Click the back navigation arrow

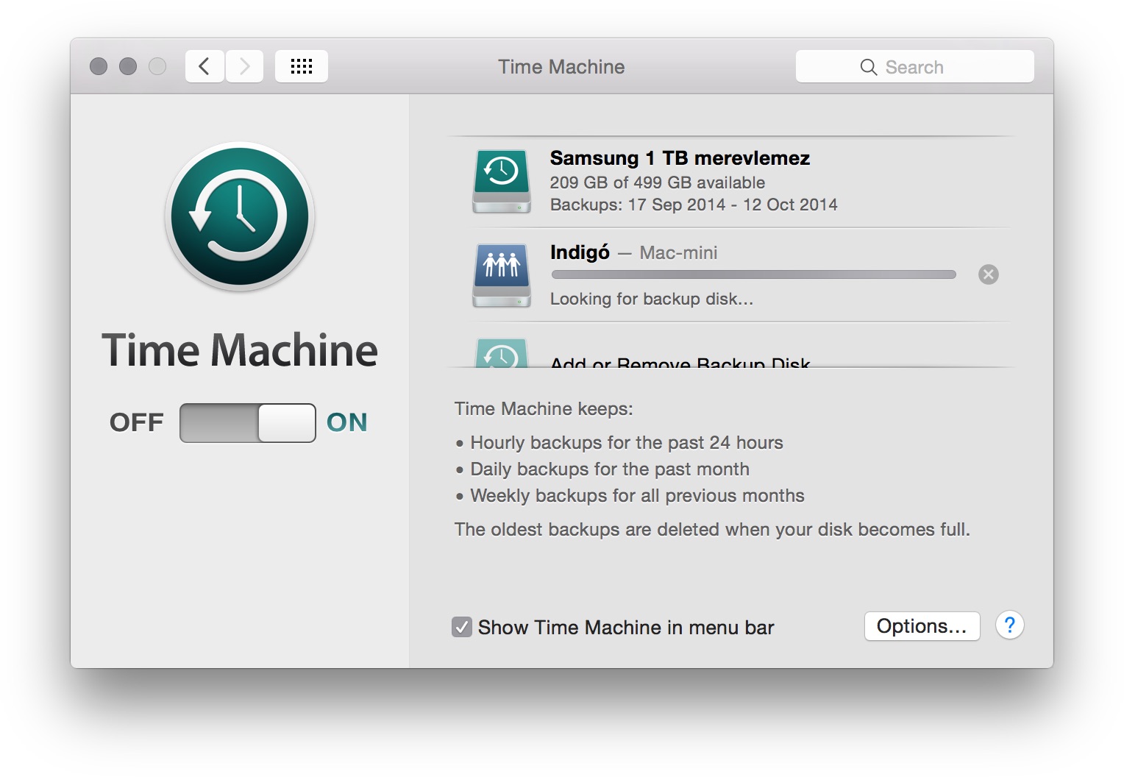click(204, 67)
